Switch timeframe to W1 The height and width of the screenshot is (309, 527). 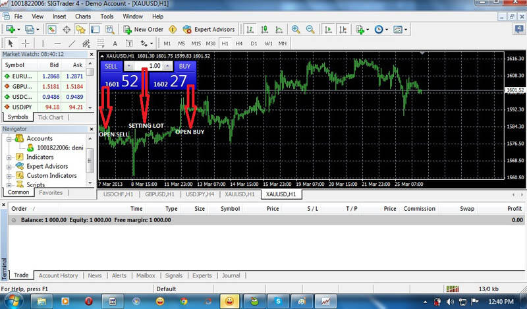coord(268,43)
